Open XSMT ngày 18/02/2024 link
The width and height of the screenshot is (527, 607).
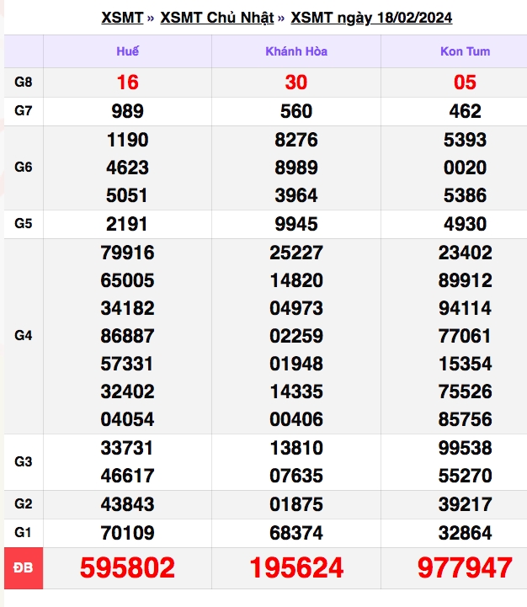(x=371, y=18)
